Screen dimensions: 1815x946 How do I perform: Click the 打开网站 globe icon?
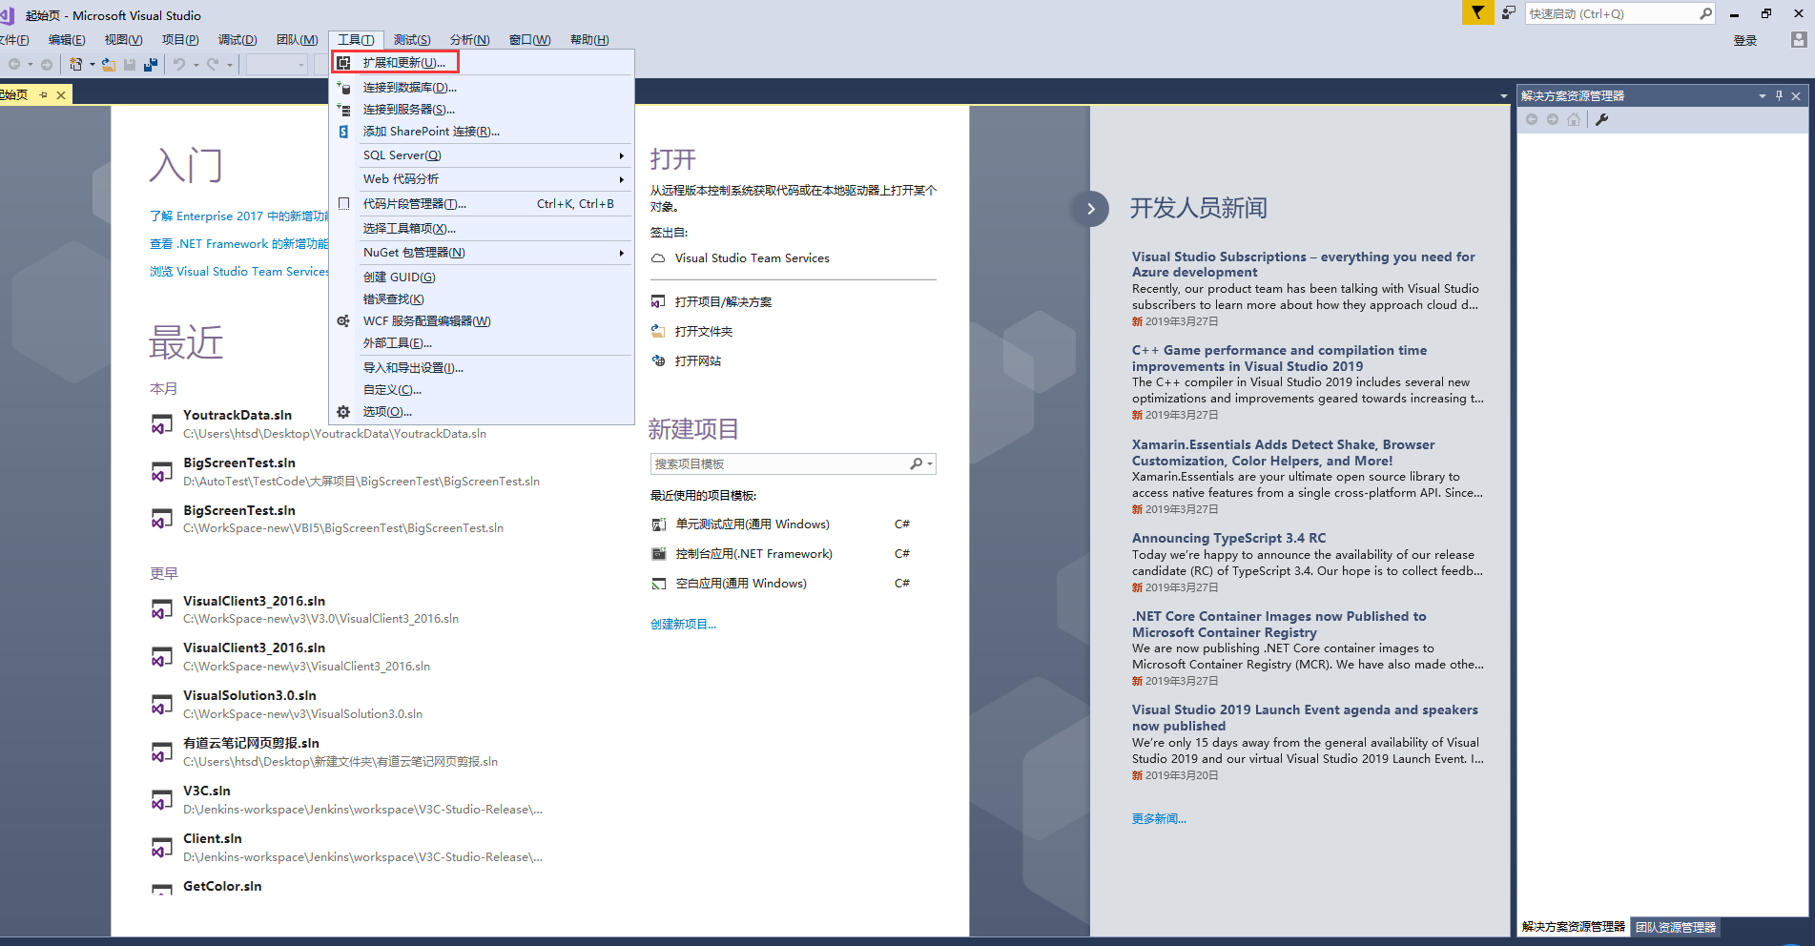[x=658, y=361]
